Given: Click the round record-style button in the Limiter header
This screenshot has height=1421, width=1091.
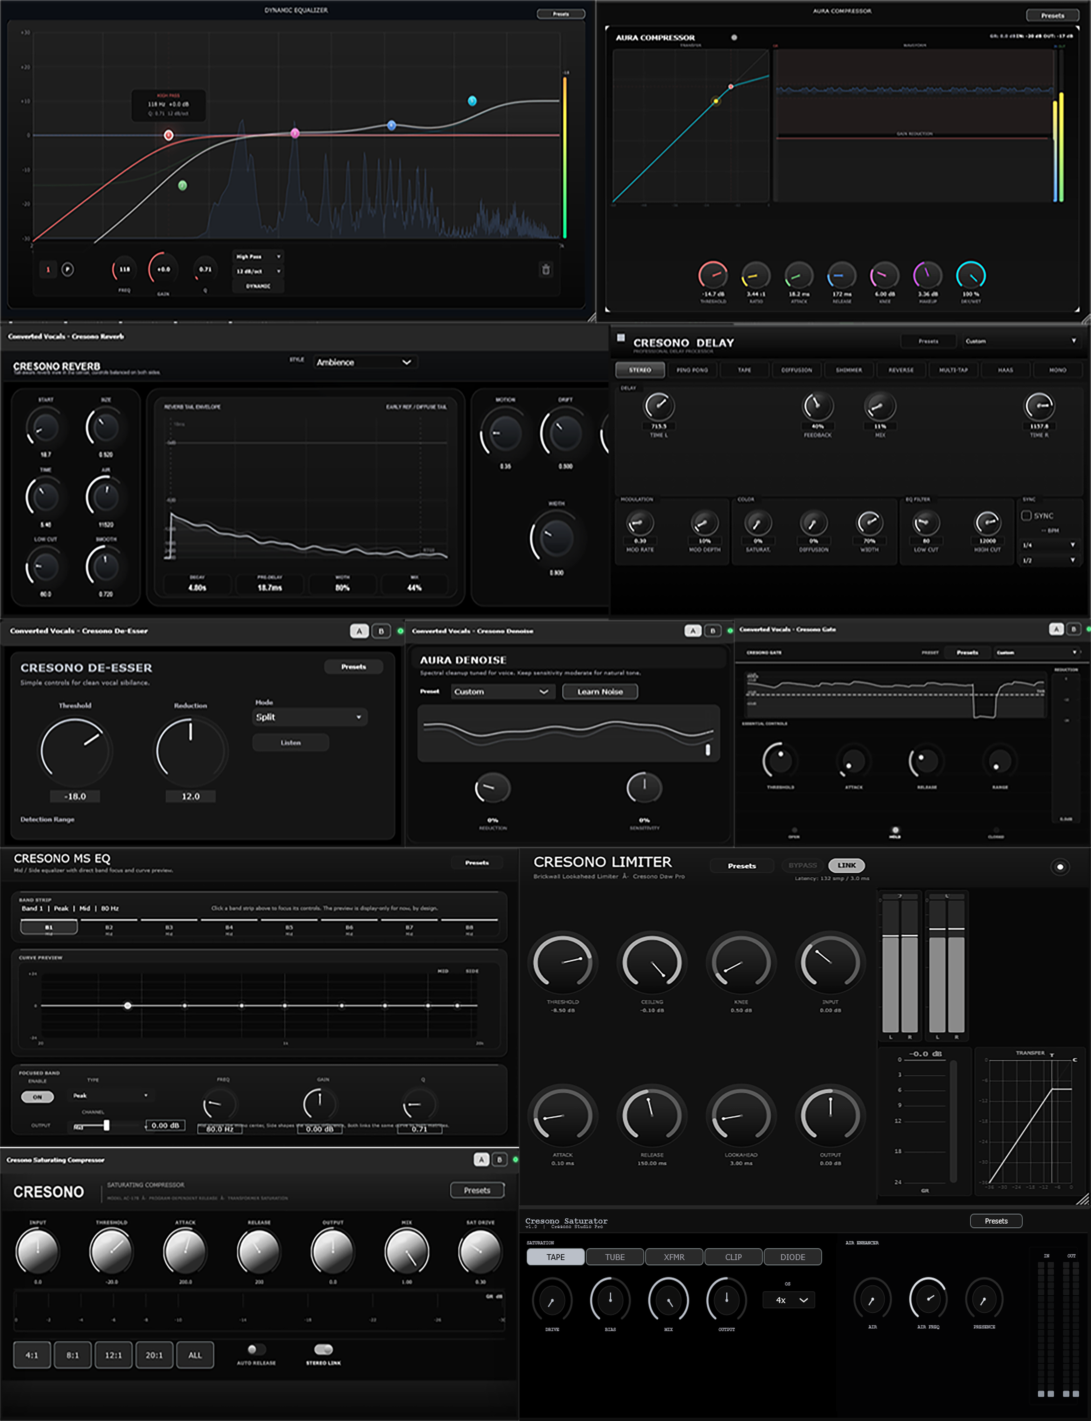Looking at the screenshot, I should click(x=1060, y=867).
